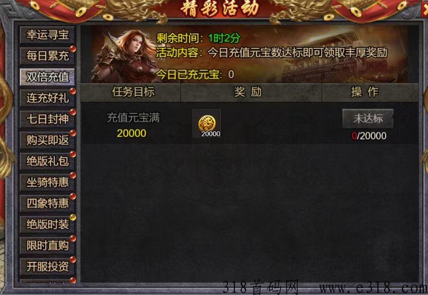Switch to the 连充好礼 tab
The image size is (428, 295).
tap(47, 98)
